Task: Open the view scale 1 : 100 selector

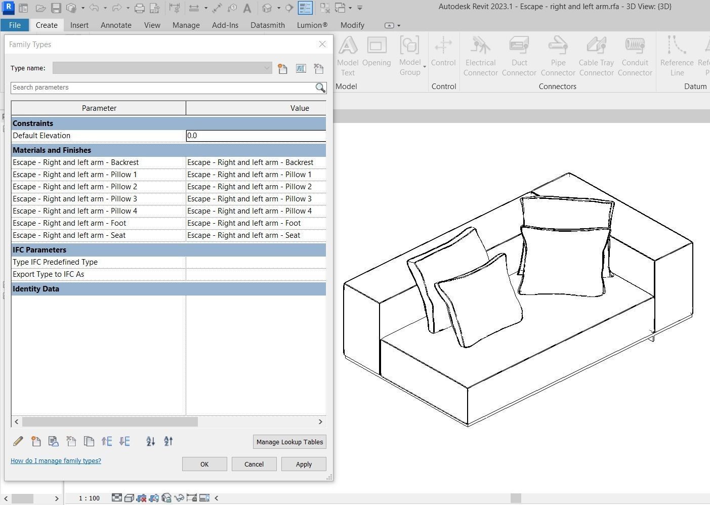Action: click(90, 498)
